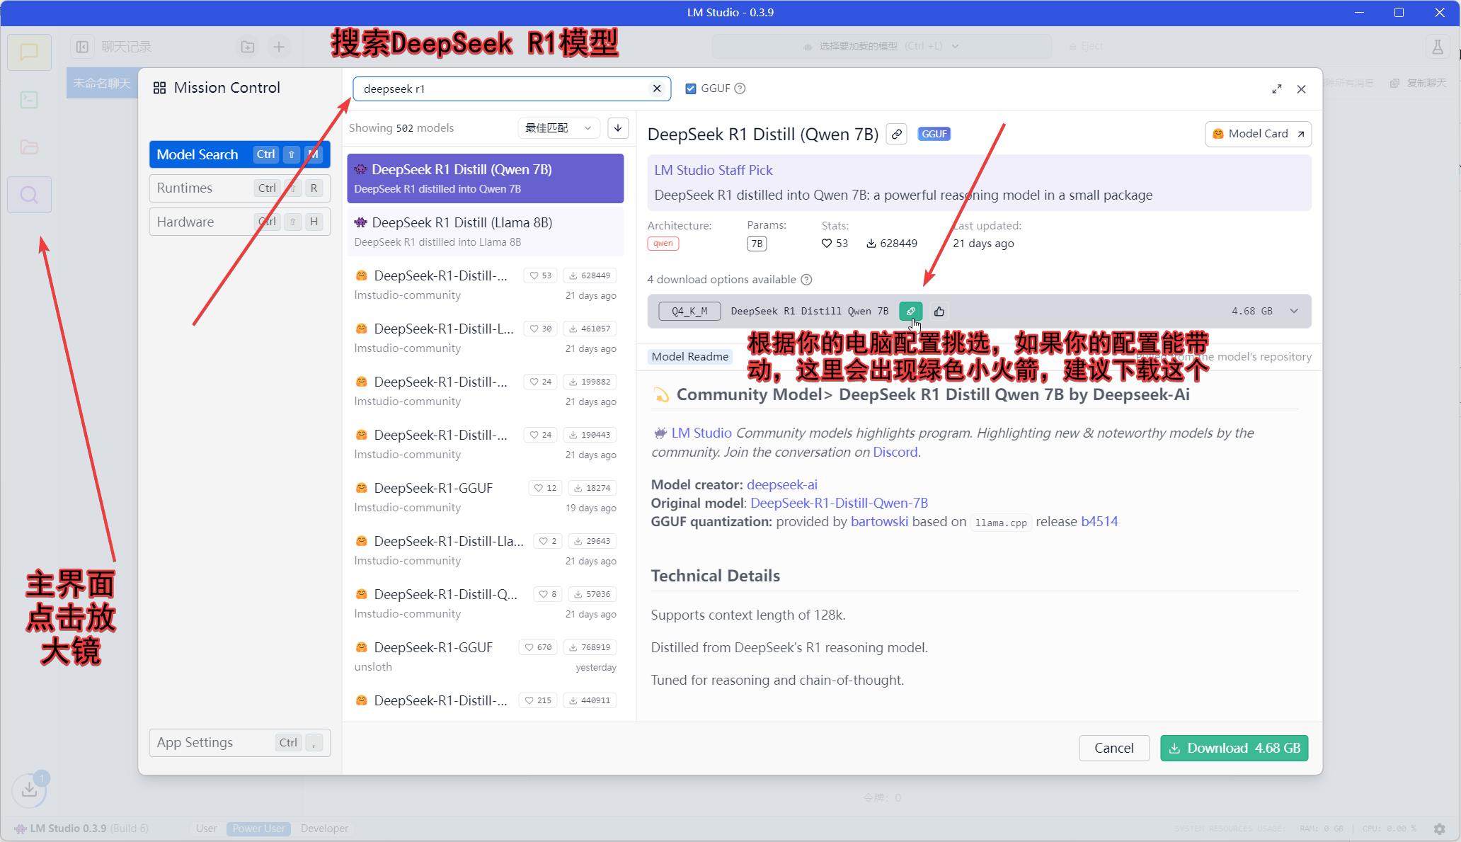Click the green rocket icon on Q4_K_M
This screenshot has width=1461, height=842.
click(x=910, y=312)
